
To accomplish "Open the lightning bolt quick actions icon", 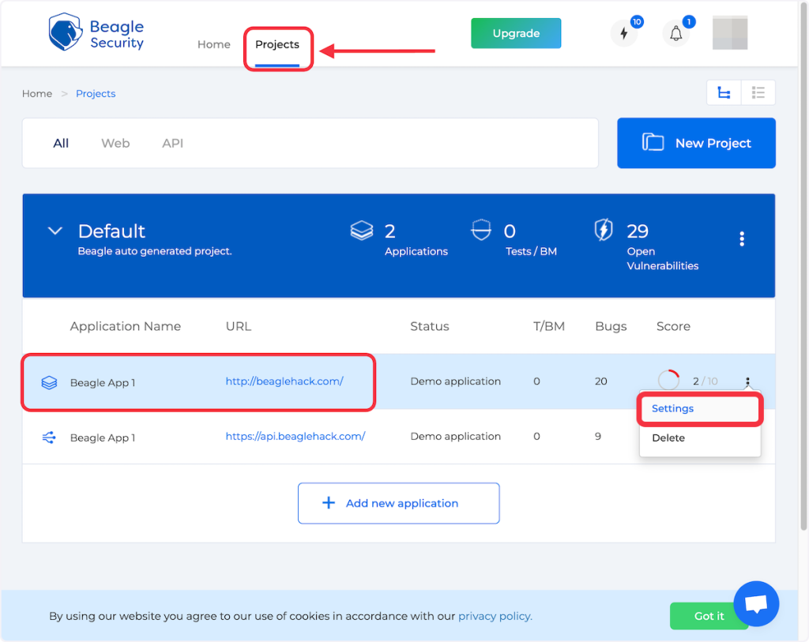I will click(x=624, y=34).
